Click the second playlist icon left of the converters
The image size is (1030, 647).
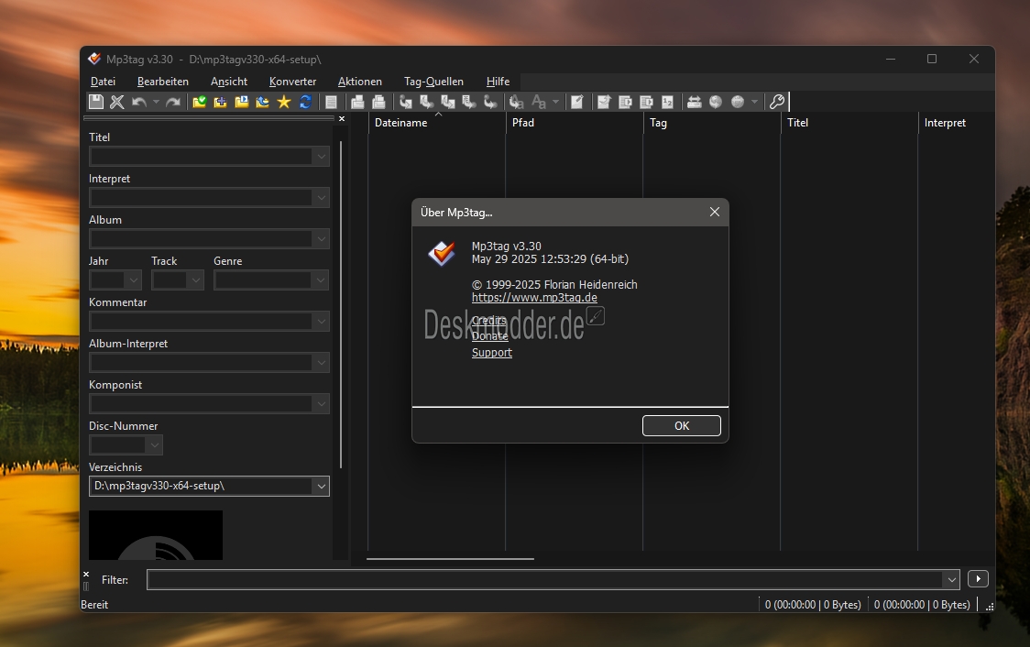[x=378, y=102]
